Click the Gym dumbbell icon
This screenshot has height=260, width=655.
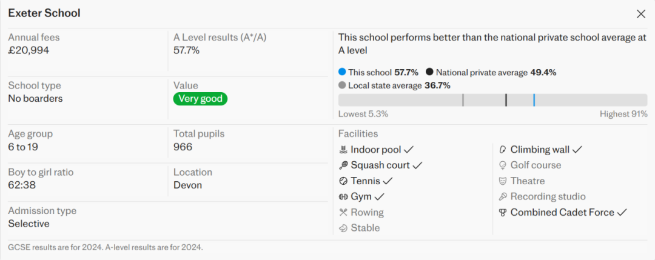click(343, 197)
